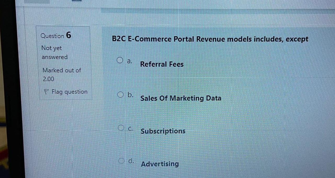Screen dimensions: 335x178
Task: Click the Subscriptions option label
Action: click(x=163, y=131)
